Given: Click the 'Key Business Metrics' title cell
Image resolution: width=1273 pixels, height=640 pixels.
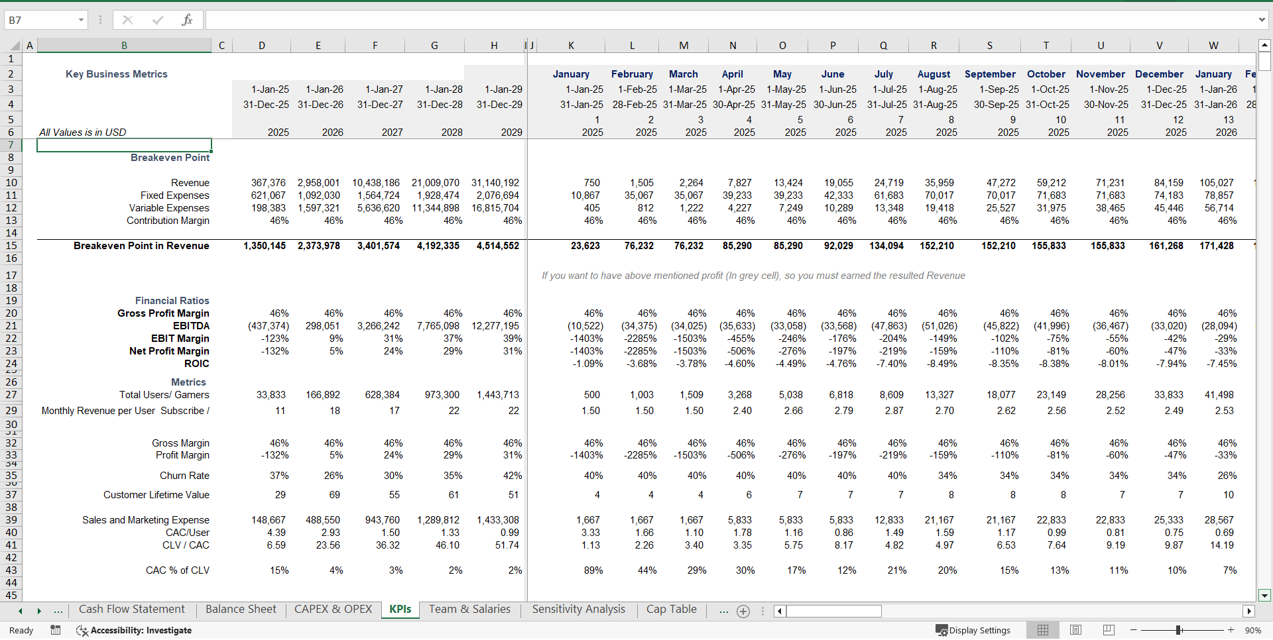Looking at the screenshot, I should (x=117, y=74).
